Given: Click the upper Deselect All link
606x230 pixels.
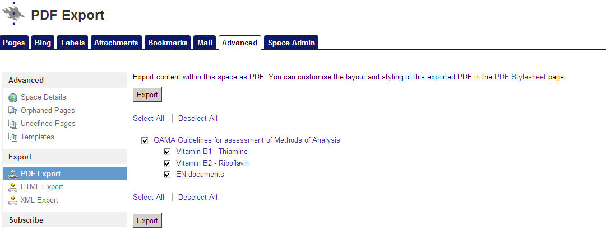Looking at the screenshot, I should (x=198, y=118).
